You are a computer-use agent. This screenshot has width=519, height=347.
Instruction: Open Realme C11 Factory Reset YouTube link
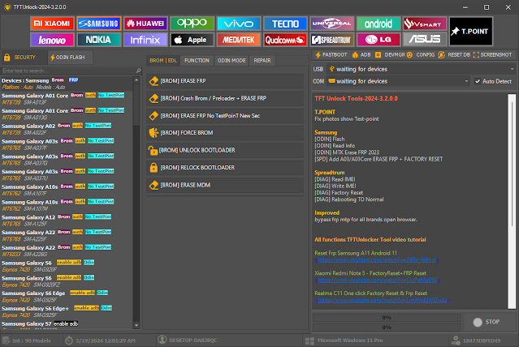point(383,301)
